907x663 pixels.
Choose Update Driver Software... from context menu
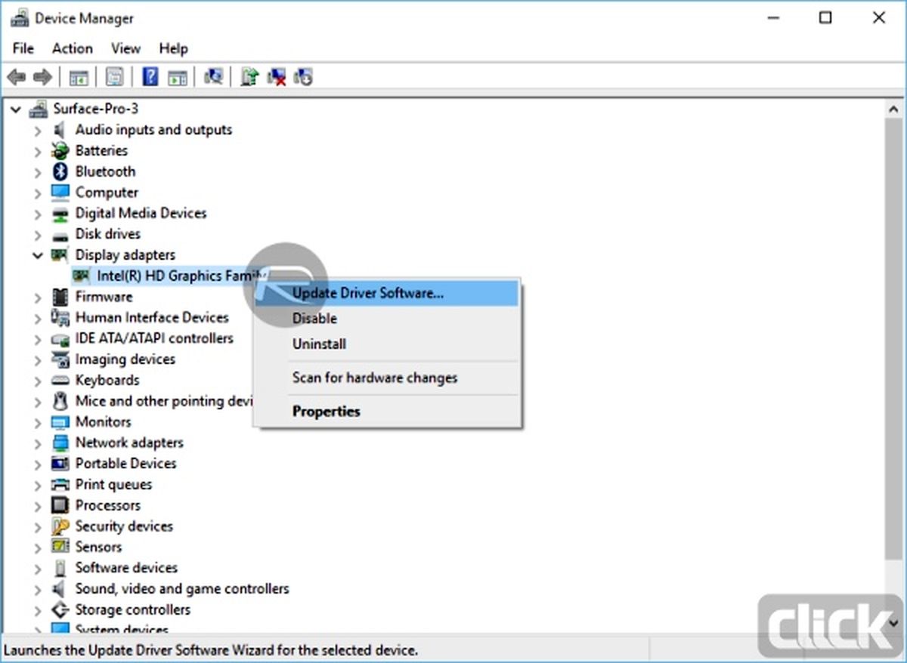tap(387, 294)
